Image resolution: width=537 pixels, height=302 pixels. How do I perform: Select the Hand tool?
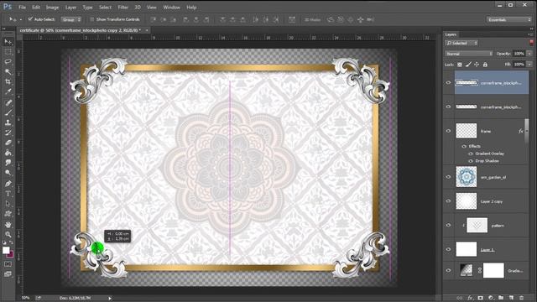click(8, 225)
